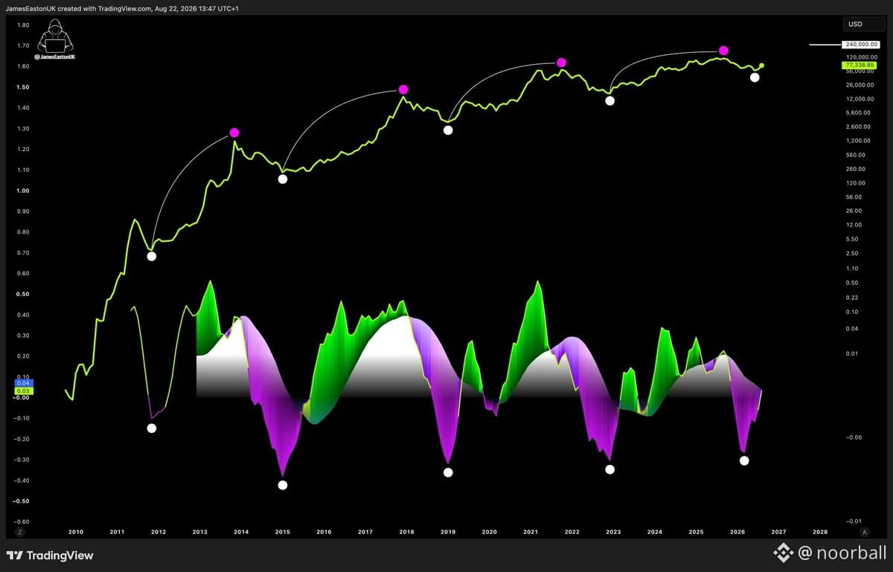This screenshot has height=572, width=893.
Task: Click the white dot at the 2023 price low
Action: [x=610, y=100]
